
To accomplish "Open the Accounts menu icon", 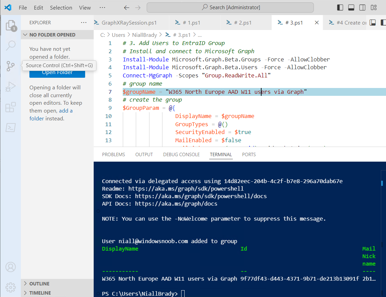I will (11, 267).
